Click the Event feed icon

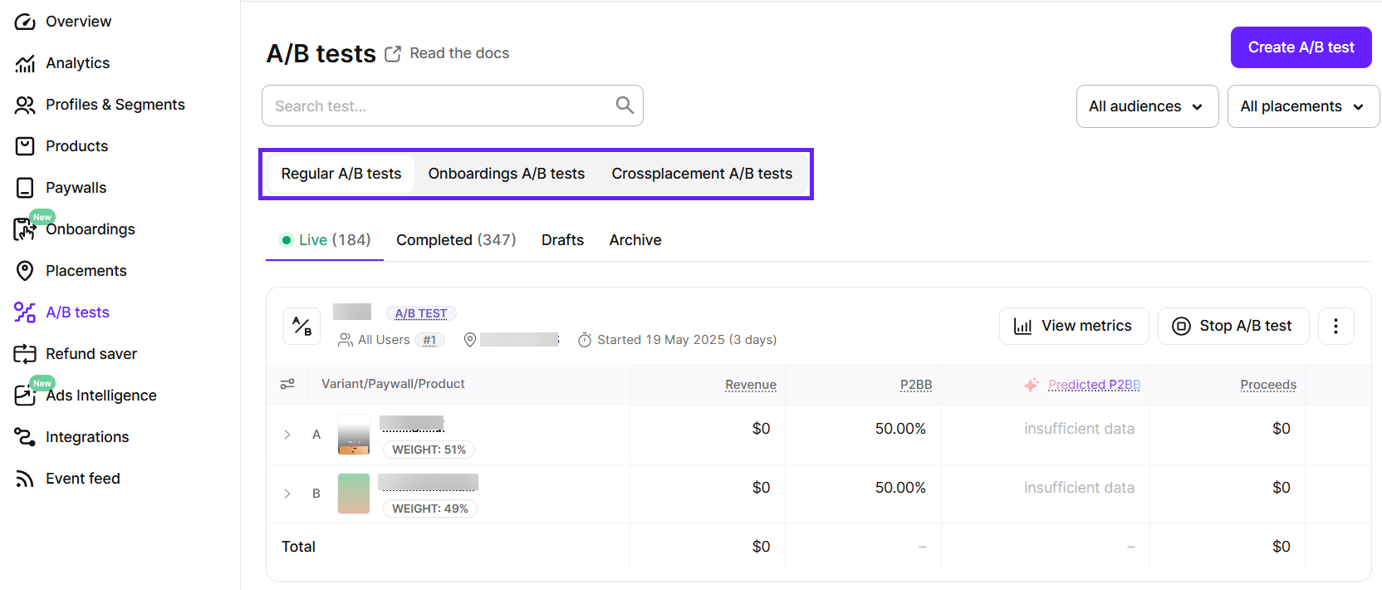pyautogui.click(x=25, y=479)
